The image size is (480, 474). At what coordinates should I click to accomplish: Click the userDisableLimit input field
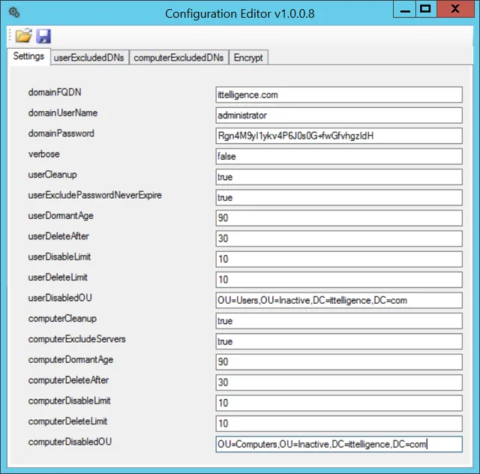(x=339, y=259)
